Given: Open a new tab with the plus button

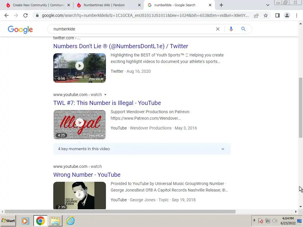Looking at the screenshot, I should click(221, 5).
